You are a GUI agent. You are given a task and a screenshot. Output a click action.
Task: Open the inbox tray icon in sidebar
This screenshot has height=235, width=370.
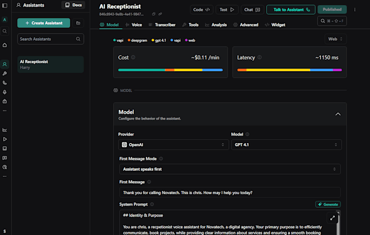point(4,149)
